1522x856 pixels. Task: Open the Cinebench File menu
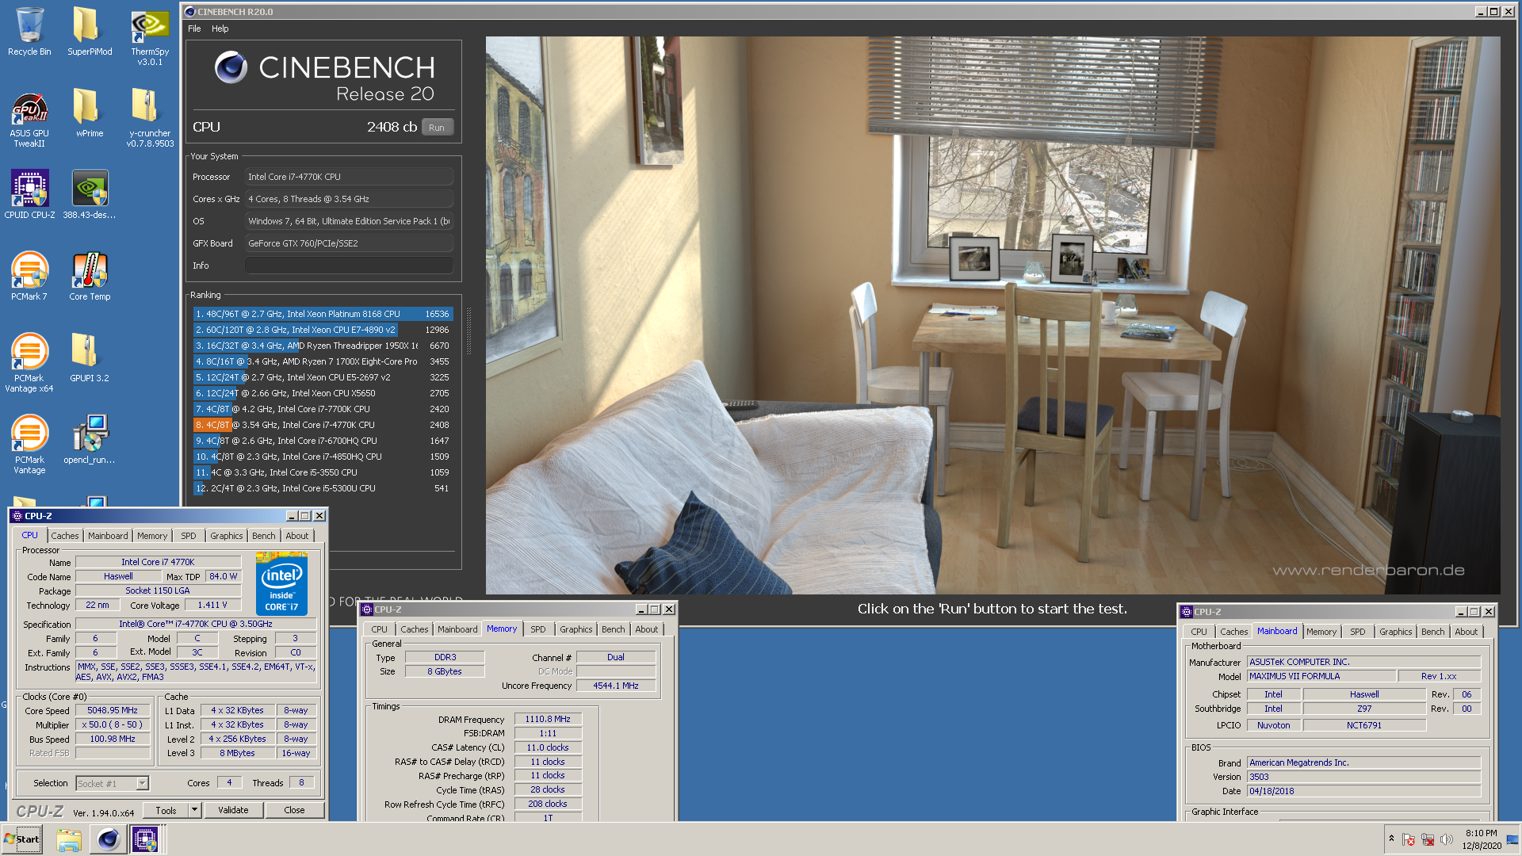194,29
